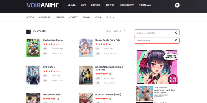The width and height of the screenshot is (207, 103).
Task: Open episode 07 of Dekiru Neko
Action: 98,83
